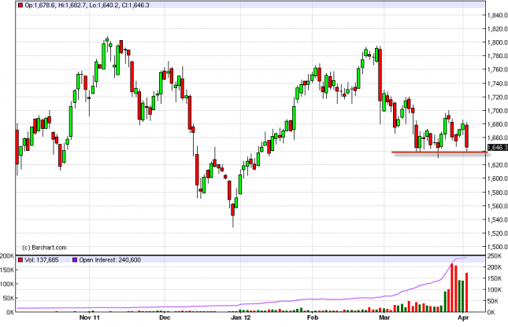508x327 pixels.
Task: Click the 'Apr' date axis label
Action: pyautogui.click(x=464, y=318)
